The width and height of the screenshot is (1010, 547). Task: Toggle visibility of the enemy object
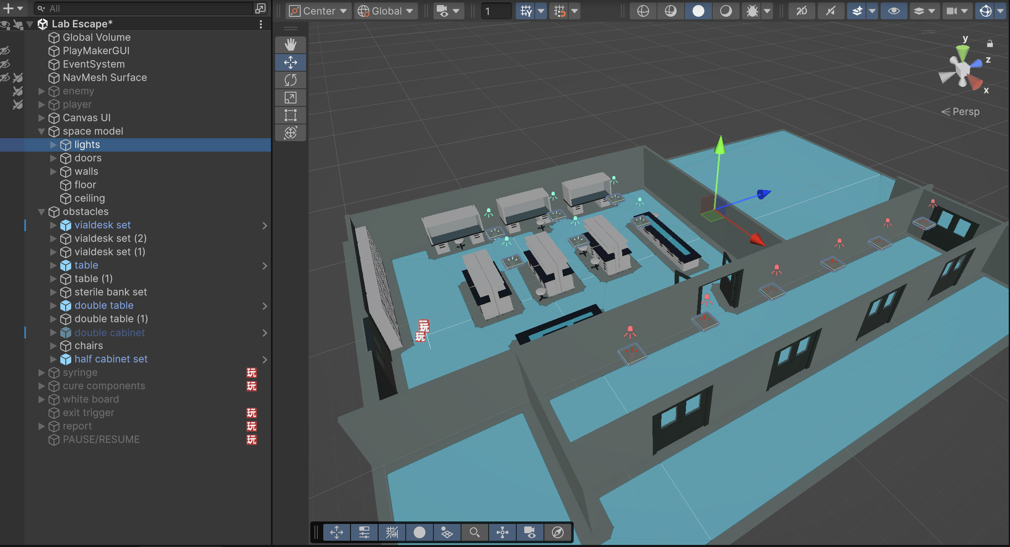pyautogui.click(x=5, y=91)
